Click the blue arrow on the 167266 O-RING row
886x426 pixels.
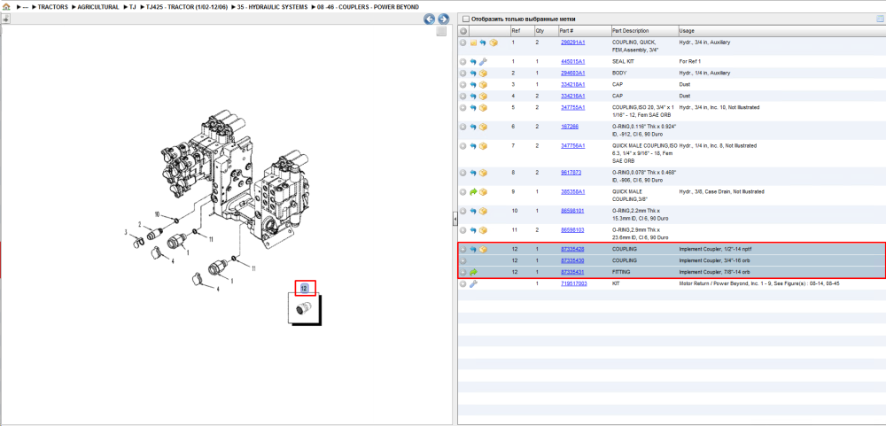473,127
